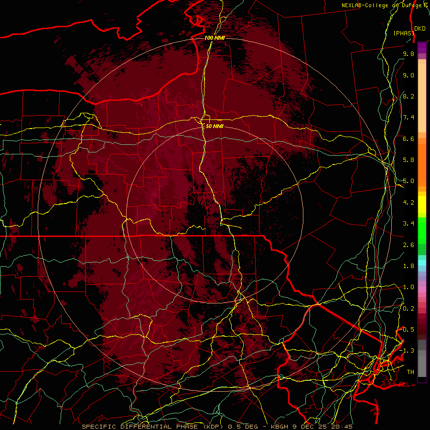Screen dimensions: 430x430
Task: Click the TH label on the scale
Action: (x=410, y=372)
